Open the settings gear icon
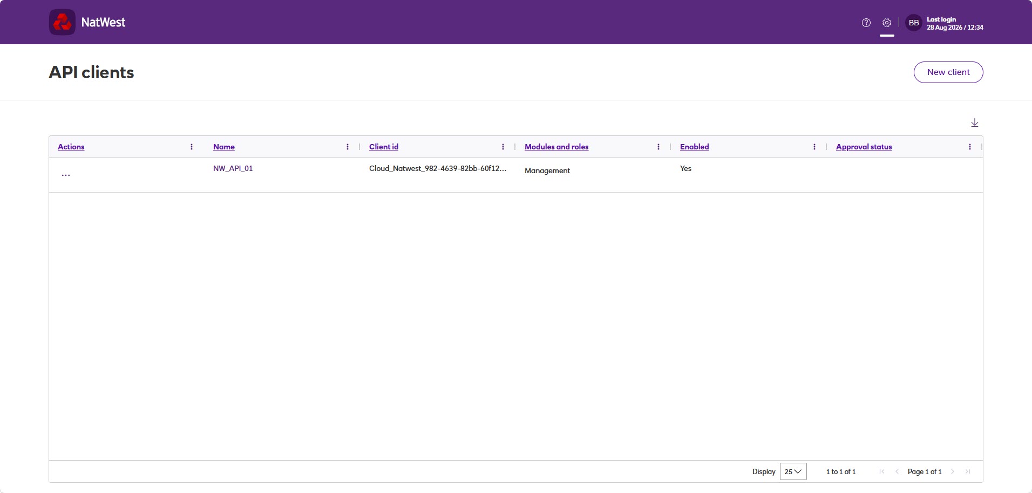Viewport: 1032px width, 493px height. [887, 23]
